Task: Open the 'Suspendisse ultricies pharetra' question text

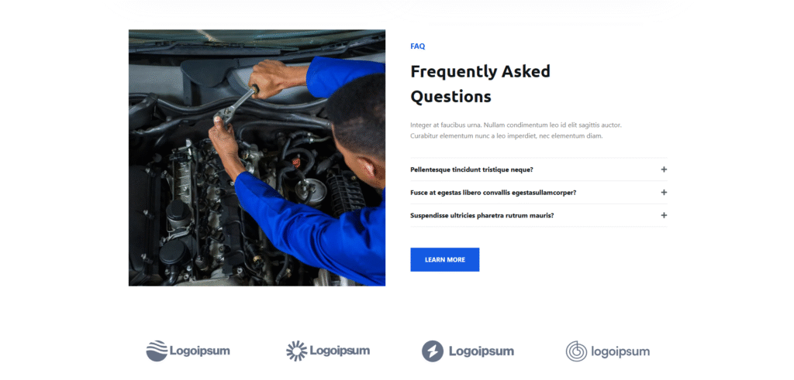Action: (x=482, y=215)
